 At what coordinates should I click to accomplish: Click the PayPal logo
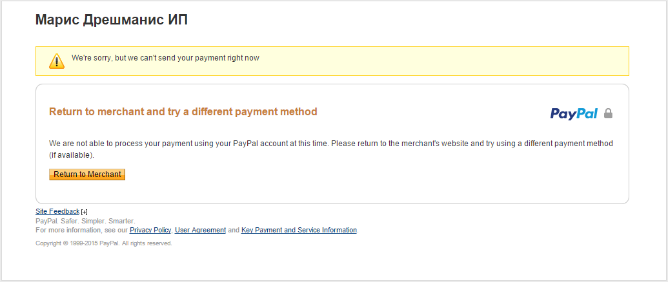[574, 113]
